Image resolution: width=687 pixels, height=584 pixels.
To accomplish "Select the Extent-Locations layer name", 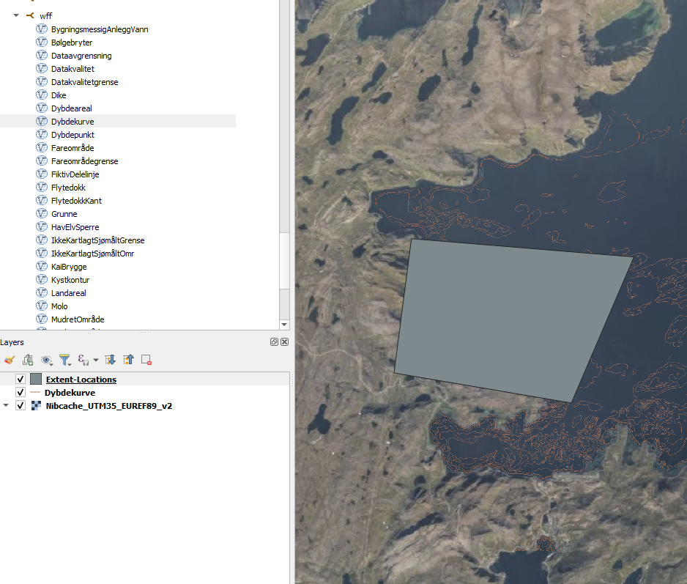I will (81, 380).
